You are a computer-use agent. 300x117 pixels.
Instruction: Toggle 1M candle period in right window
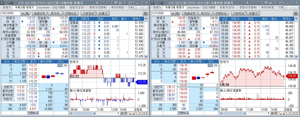[215, 65]
